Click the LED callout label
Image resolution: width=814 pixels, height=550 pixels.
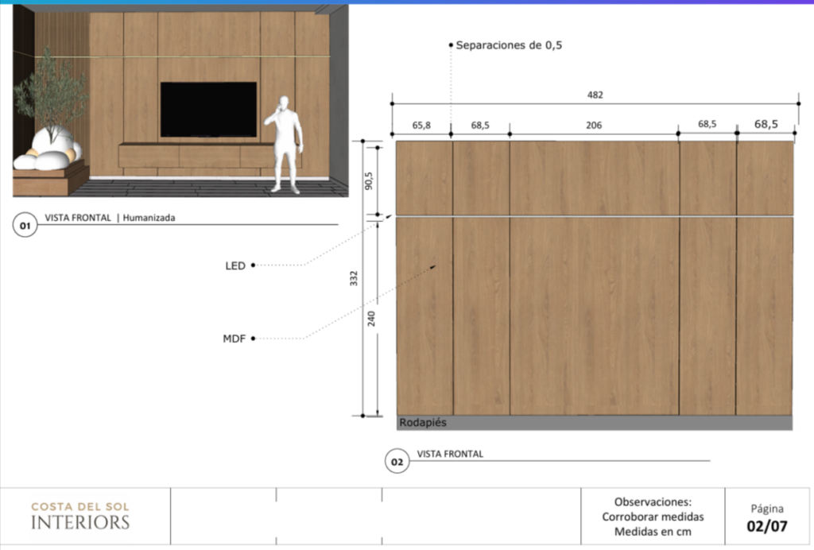235,265
